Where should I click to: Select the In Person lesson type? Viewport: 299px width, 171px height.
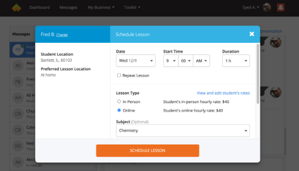pyautogui.click(x=119, y=102)
